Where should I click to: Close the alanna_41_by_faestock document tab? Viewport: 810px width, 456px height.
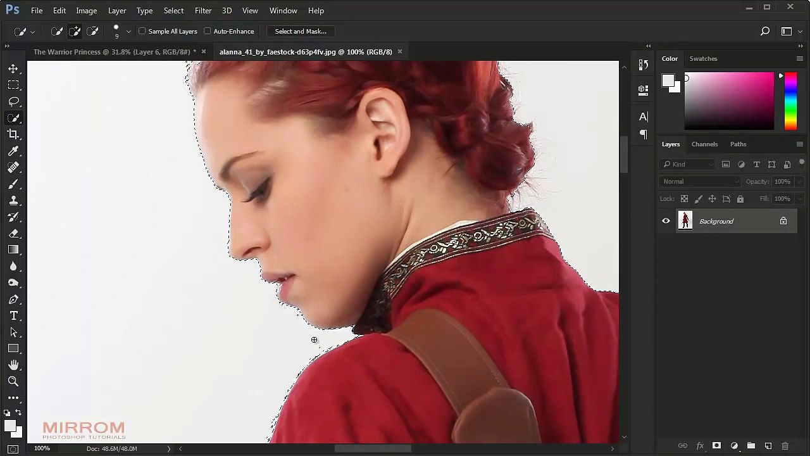(400, 52)
